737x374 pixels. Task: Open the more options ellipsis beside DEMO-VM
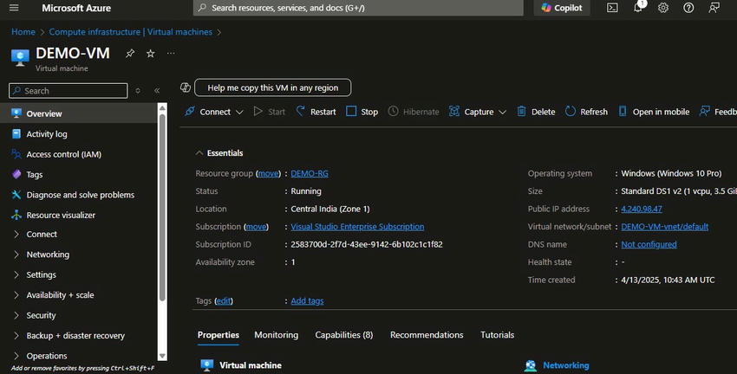171,53
